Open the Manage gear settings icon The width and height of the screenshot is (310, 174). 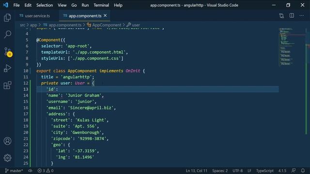pyautogui.click(x=7, y=158)
